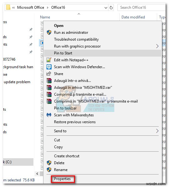This screenshot has width=169, height=187.
Task: Click the Windows Defender shield icon
Action: click(x=49, y=67)
